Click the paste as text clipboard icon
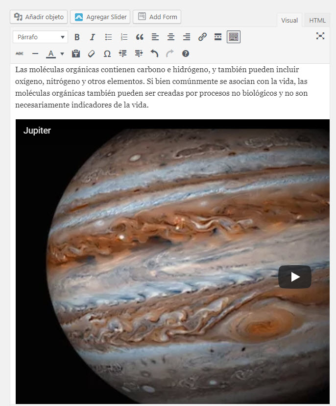Screen dimensions: 336x406 [x=75, y=54]
